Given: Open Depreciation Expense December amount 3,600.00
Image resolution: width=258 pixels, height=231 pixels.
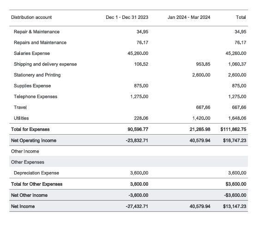Looking at the screenshot, I should (x=139, y=173).
